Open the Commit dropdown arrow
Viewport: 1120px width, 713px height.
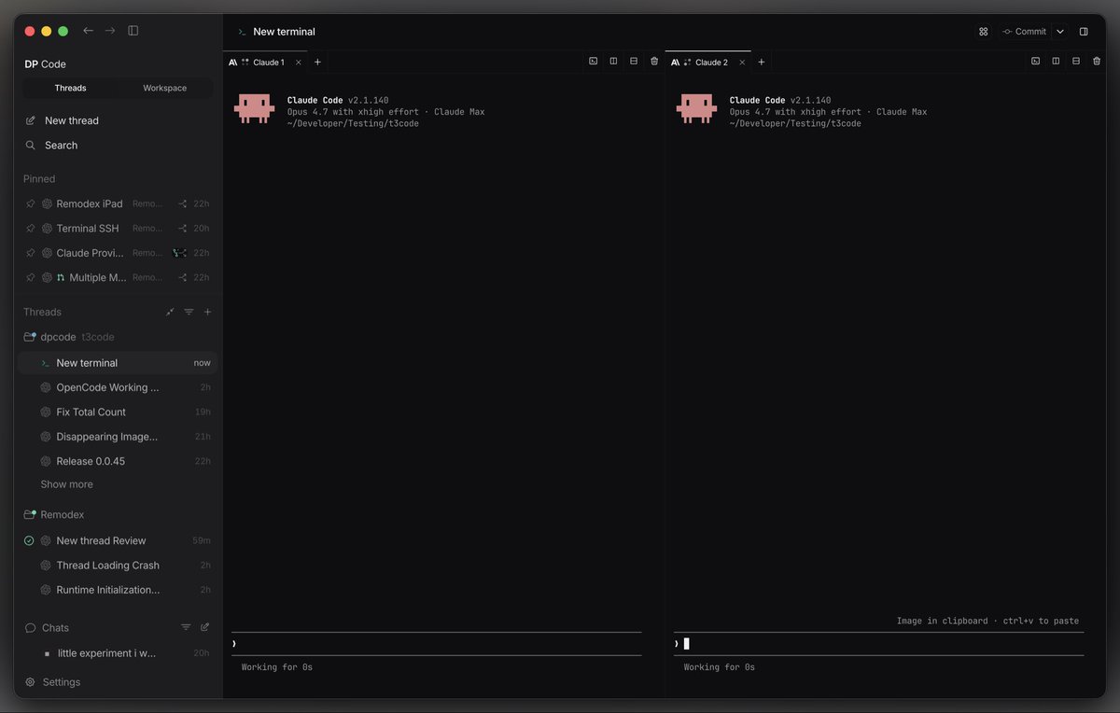point(1059,32)
